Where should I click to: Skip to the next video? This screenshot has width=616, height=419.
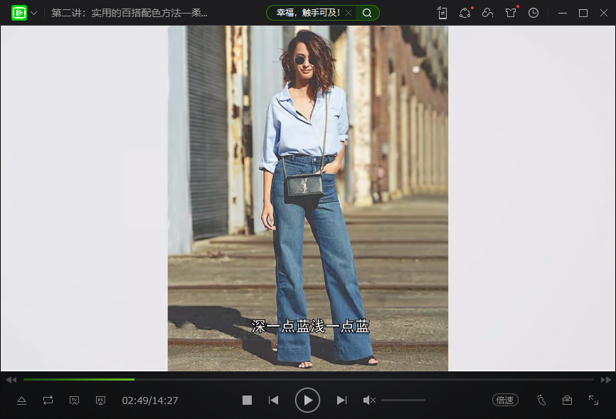point(341,401)
